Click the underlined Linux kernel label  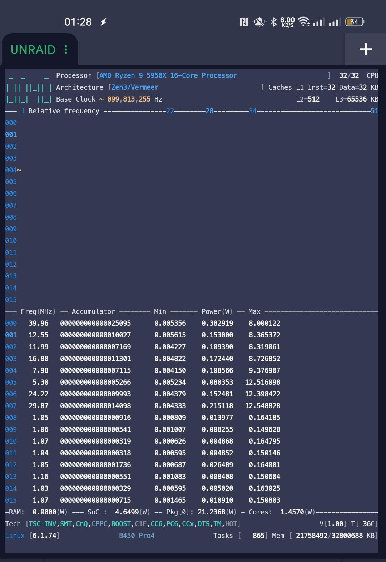[x=15, y=536]
